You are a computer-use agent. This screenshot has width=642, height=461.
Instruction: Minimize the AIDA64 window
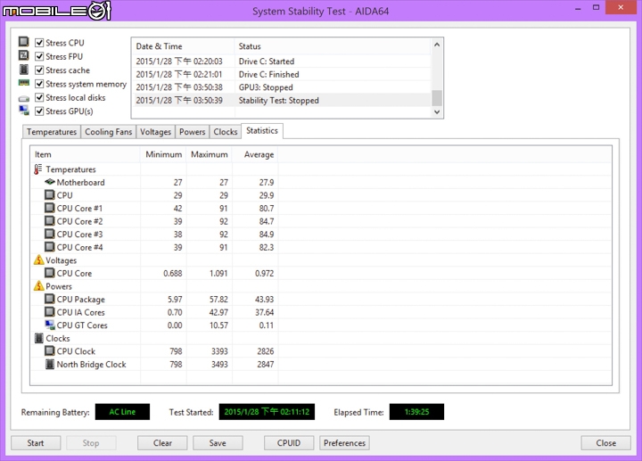click(x=578, y=8)
